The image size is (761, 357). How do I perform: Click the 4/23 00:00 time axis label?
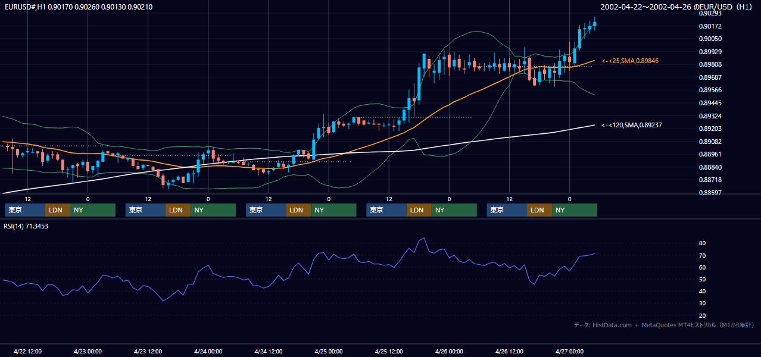click(x=88, y=351)
